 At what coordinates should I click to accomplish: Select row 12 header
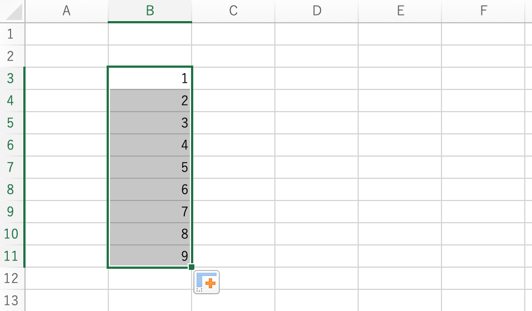coord(11,278)
